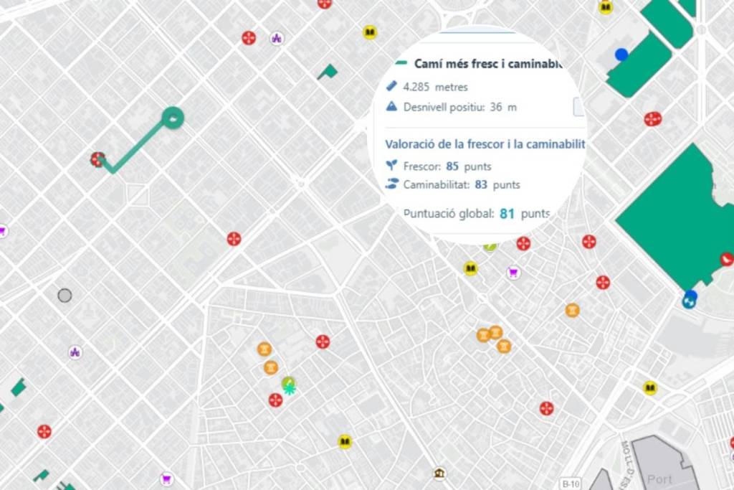
Task: Open the red marker right of the stacked orange pair
Action: tap(323, 341)
